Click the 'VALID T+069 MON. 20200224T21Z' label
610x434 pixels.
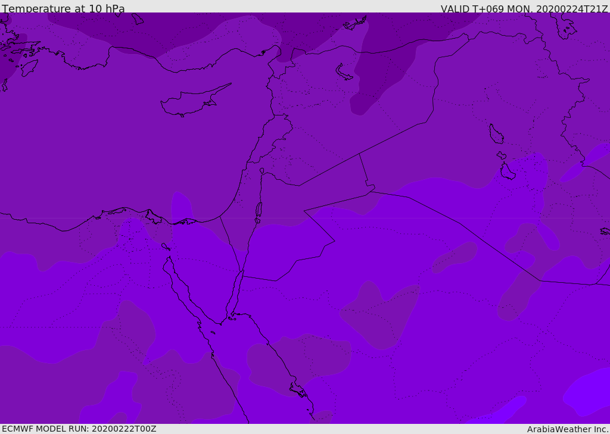coord(524,8)
